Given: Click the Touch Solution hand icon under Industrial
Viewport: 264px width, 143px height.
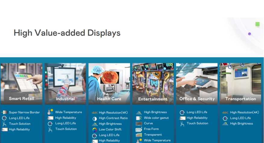Looking at the screenshot, I should tap(50, 129).
